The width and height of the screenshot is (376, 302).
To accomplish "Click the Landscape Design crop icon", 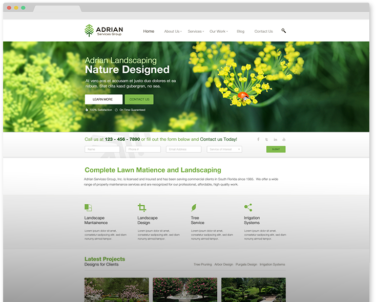I will point(142,207).
